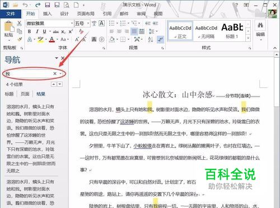Click the Paste clipboard icon
Screen dimensions: 280x208
click(9, 27)
